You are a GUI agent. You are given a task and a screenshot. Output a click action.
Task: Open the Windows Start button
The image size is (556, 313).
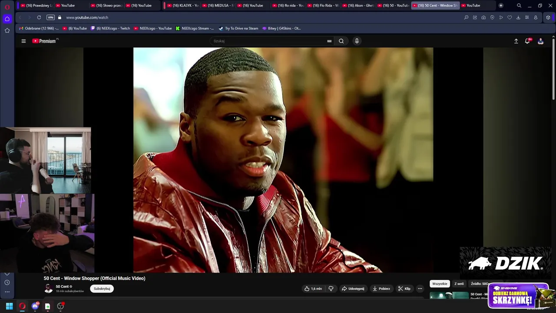click(x=9, y=306)
